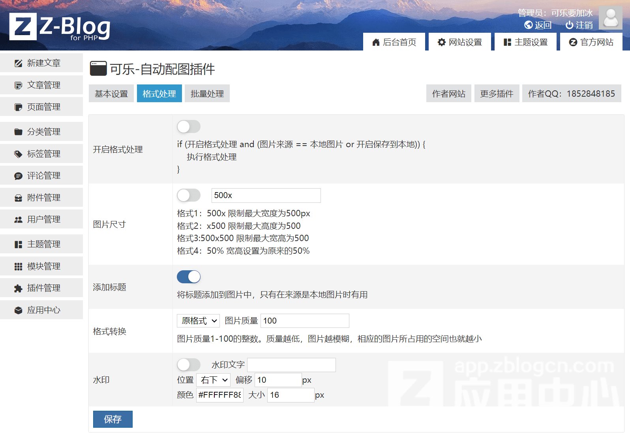Click the 大小 size field showing 16
The height and width of the screenshot is (436, 630).
[x=291, y=395]
